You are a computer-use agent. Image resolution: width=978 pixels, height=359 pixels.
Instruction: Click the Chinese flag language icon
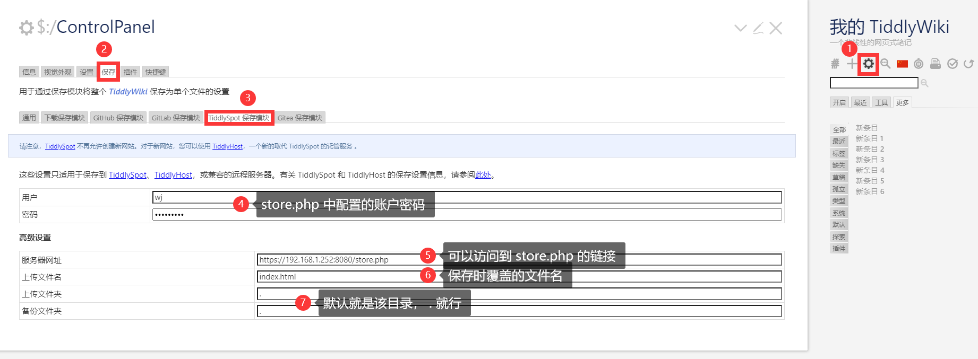902,64
